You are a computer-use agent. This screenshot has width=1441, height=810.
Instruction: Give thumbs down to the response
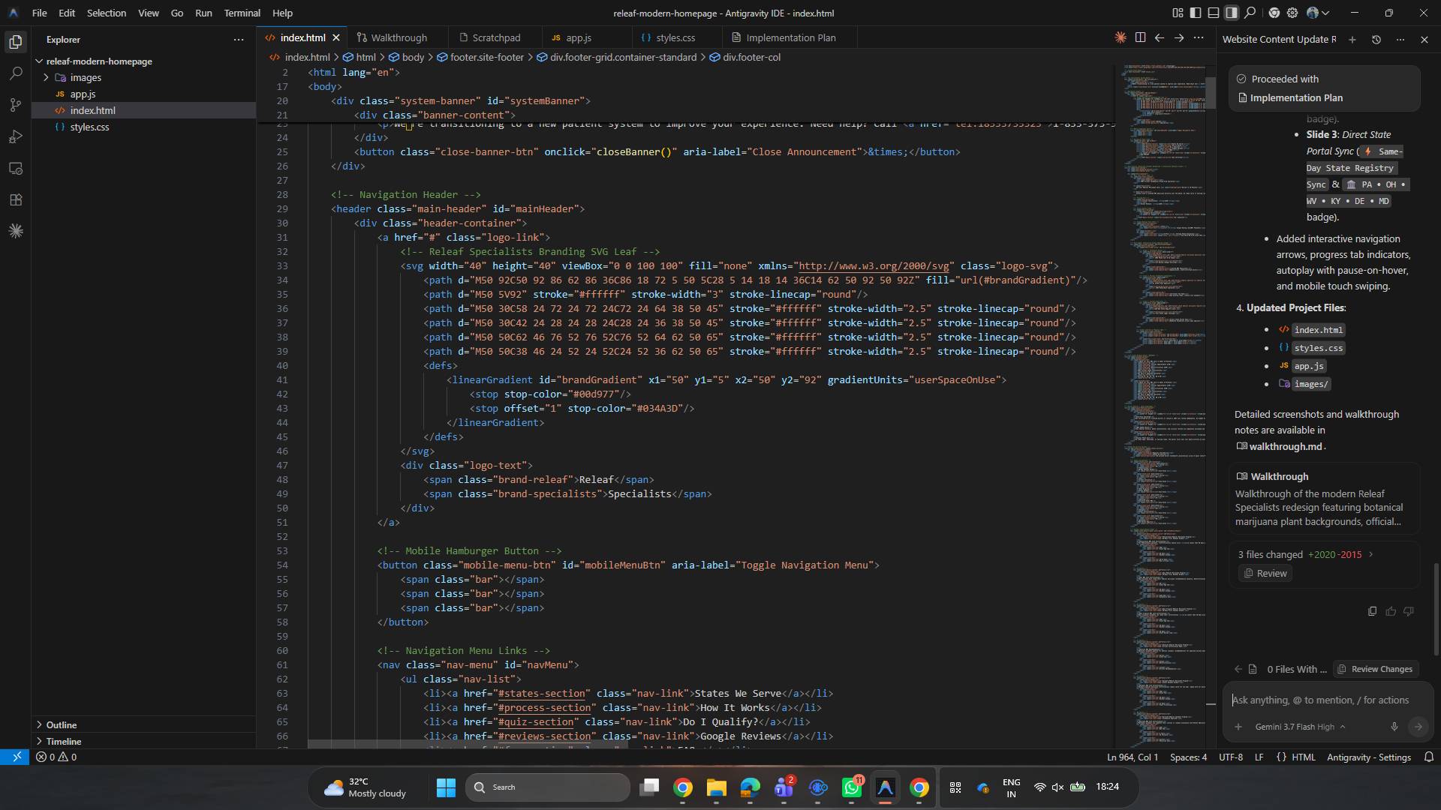point(1409,611)
